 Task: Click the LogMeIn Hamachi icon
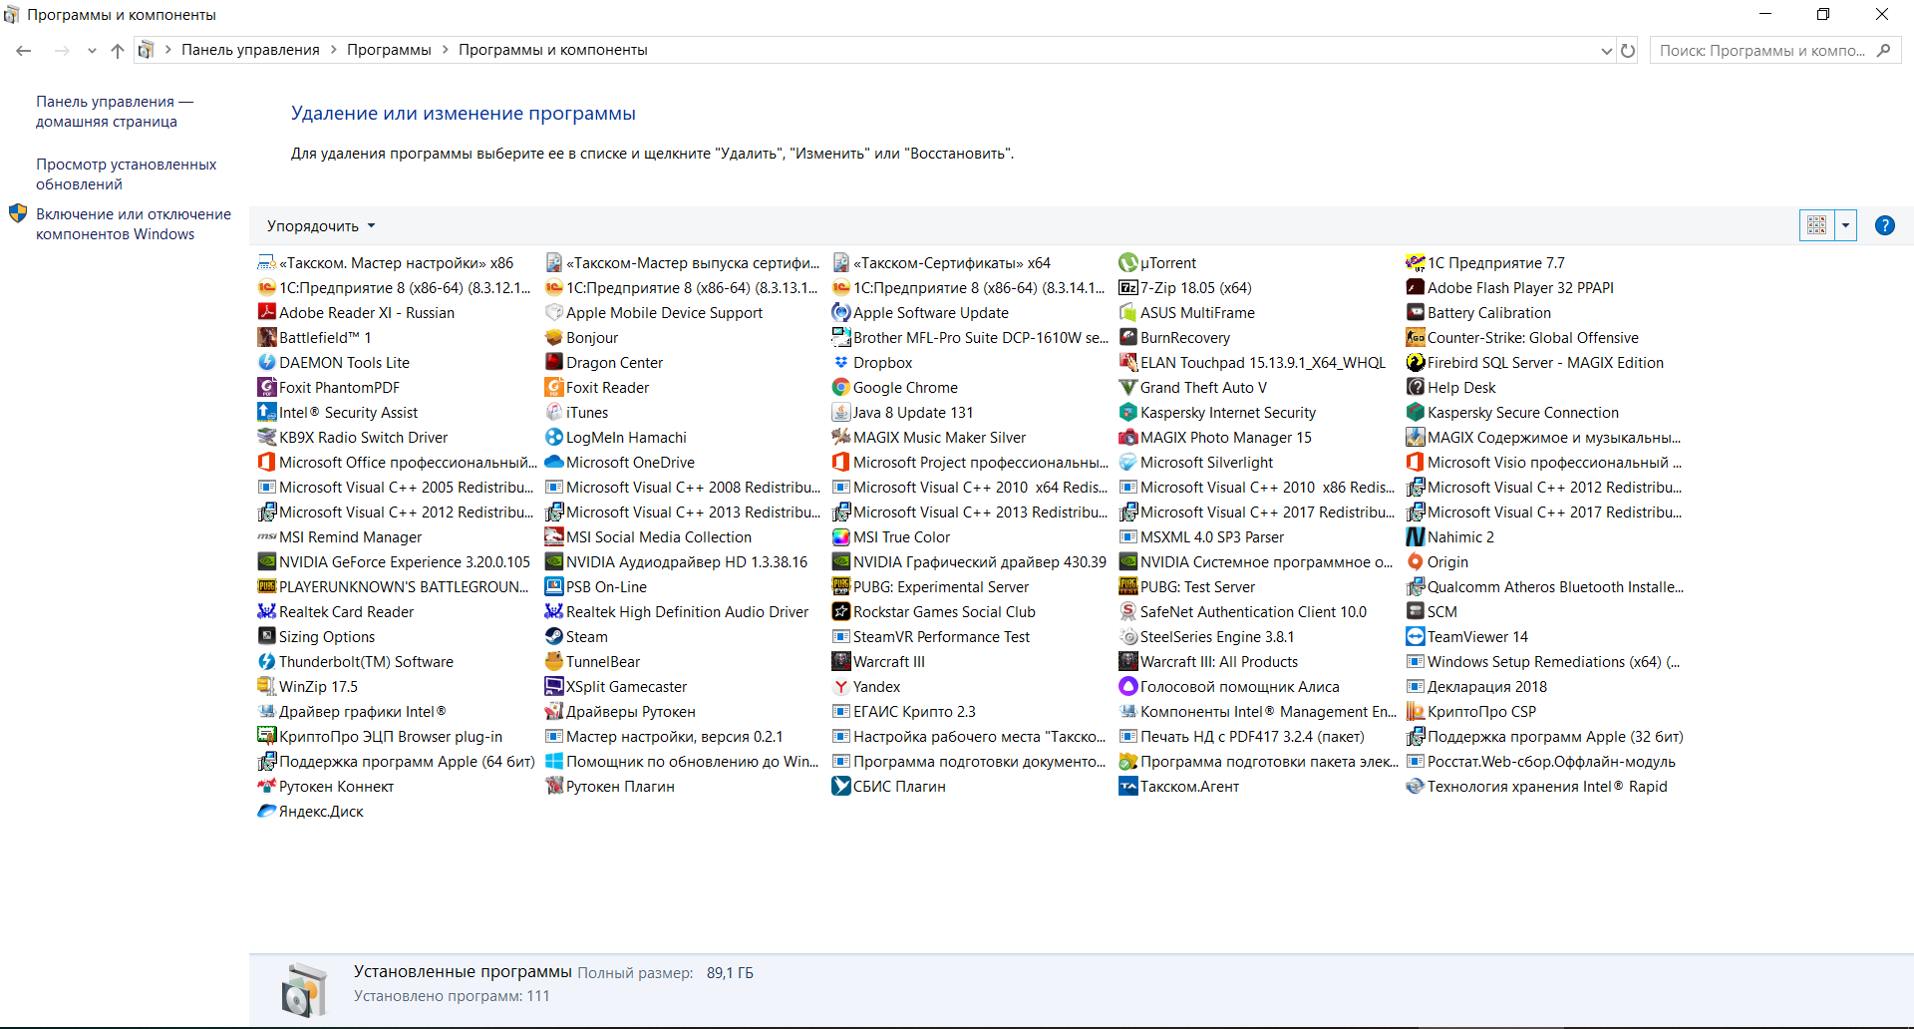tap(554, 438)
